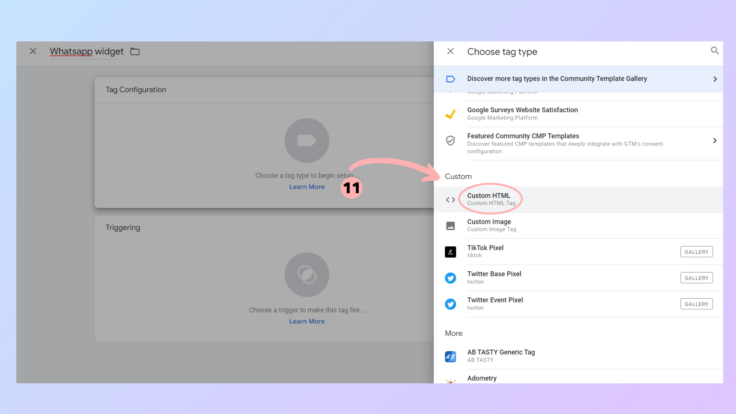
Task: Click the Google Surveys checkmark icon
Action: pyautogui.click(x=450, y=114)
